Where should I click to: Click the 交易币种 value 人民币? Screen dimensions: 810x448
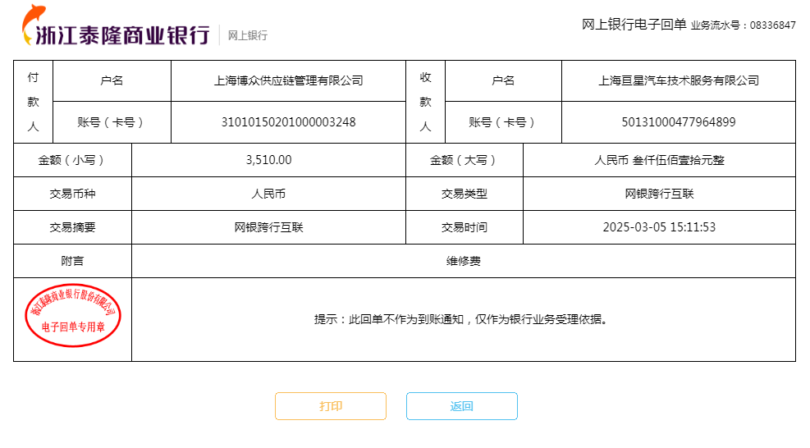click(x=268, y=194)
